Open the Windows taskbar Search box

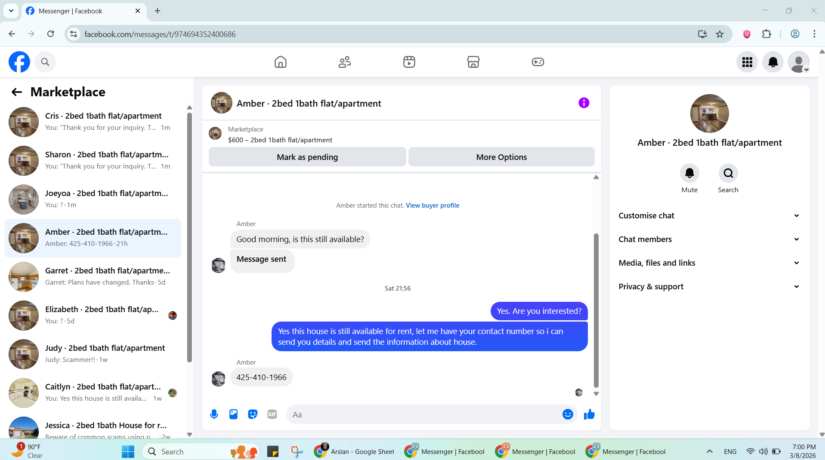pos(201,451)
